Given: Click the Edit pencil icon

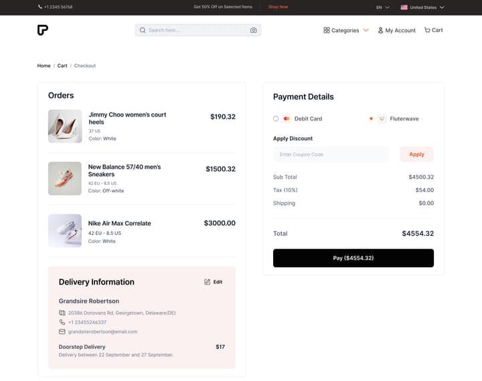Looking at the screenshot, I should point(207,282).
